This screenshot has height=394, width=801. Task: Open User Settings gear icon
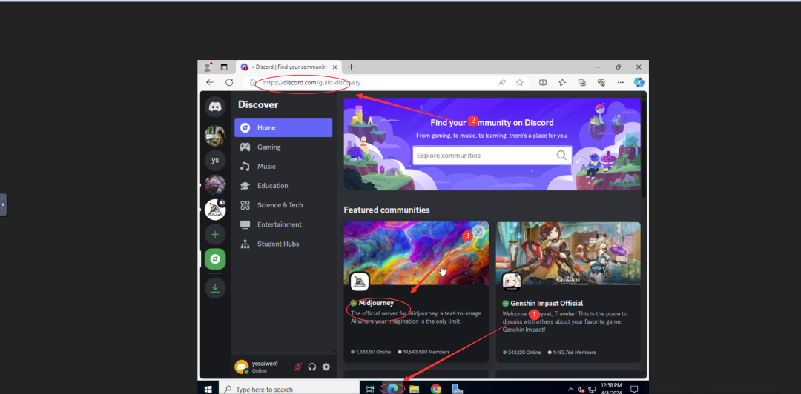(x=326, y=367)
